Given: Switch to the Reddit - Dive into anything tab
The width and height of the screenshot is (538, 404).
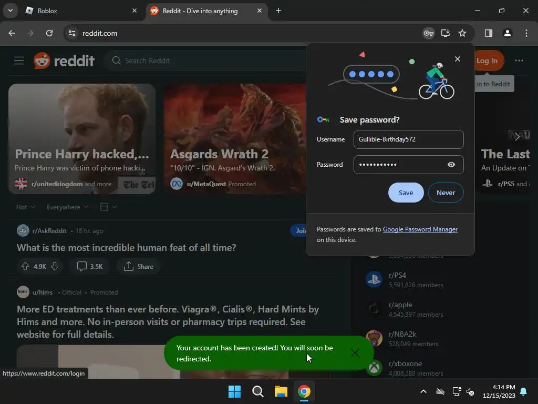Looking at the screenshot, I should 207,11.
